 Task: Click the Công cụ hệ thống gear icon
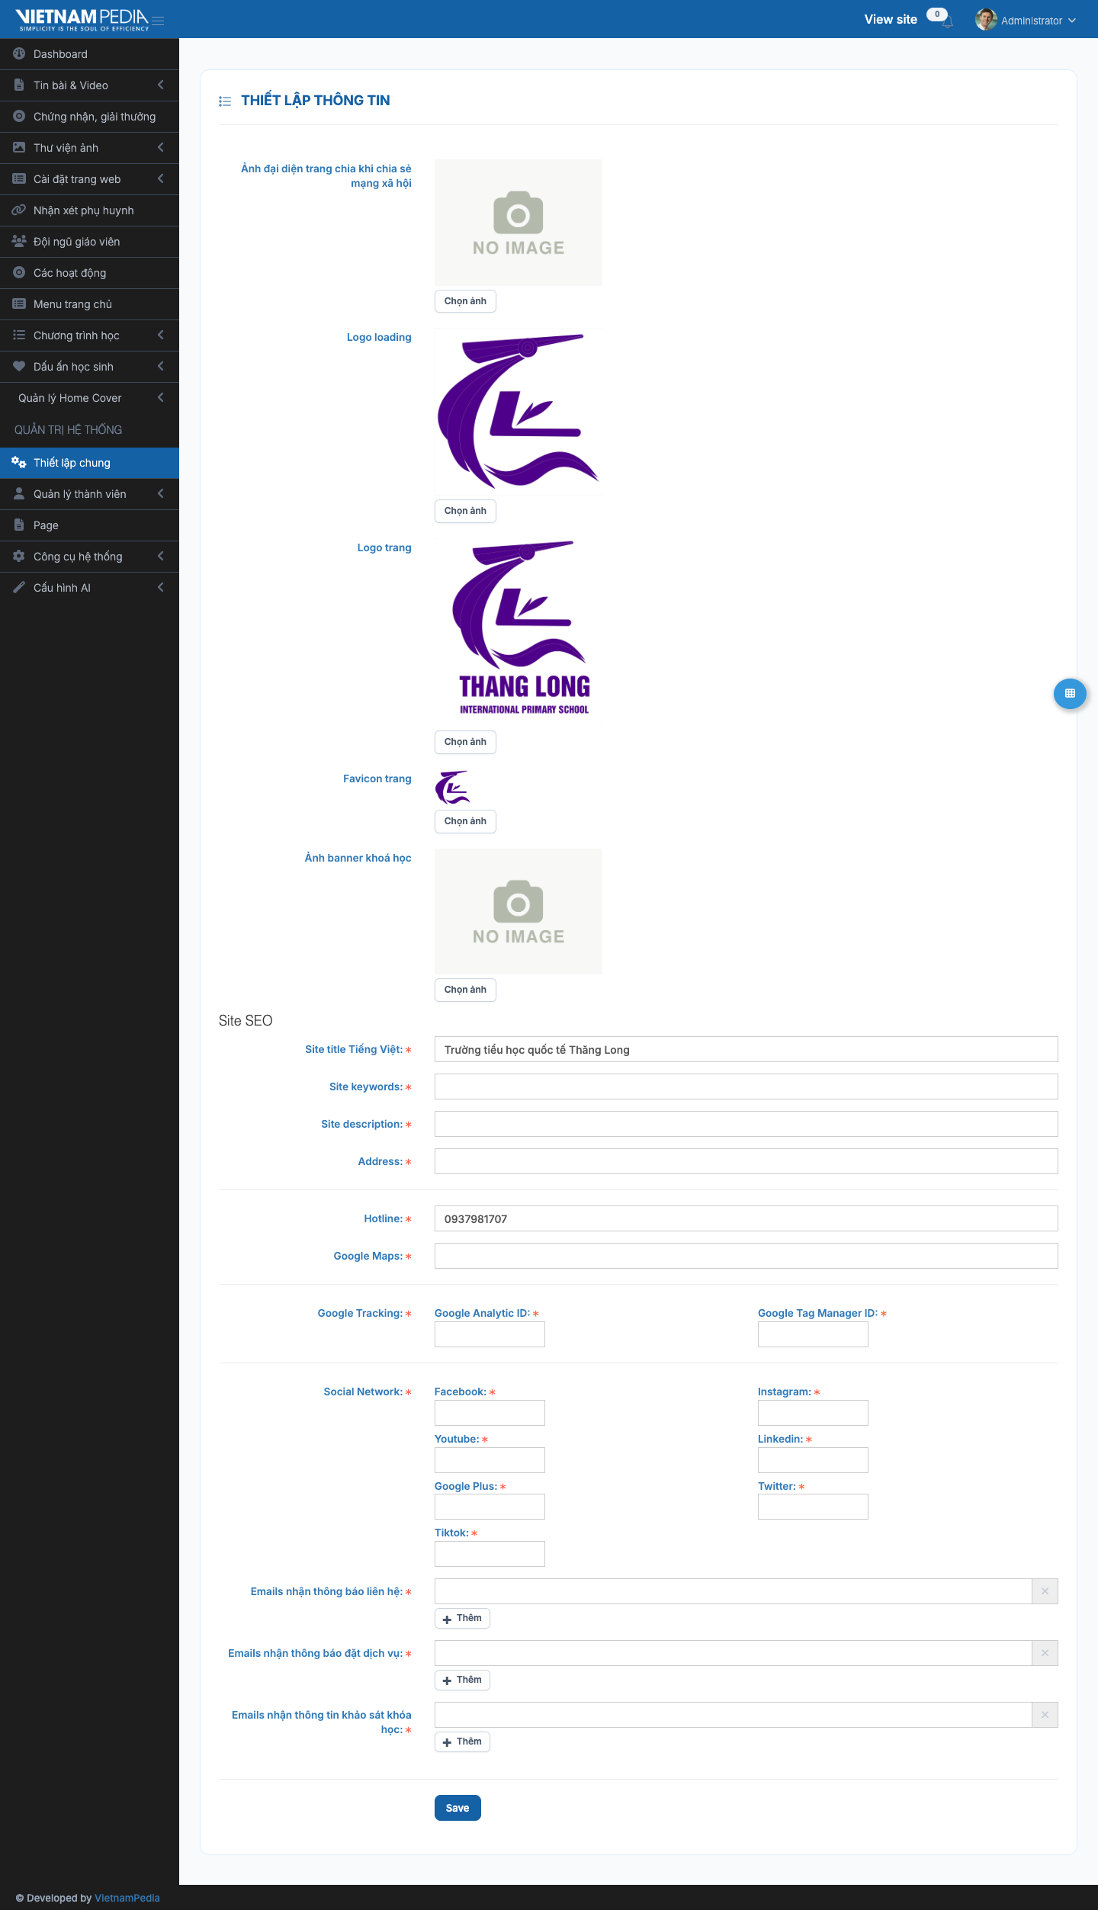[x=19, y=557]
